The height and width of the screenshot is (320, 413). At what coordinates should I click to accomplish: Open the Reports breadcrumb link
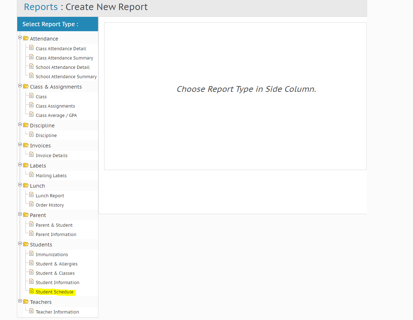[x=40, y=7]
